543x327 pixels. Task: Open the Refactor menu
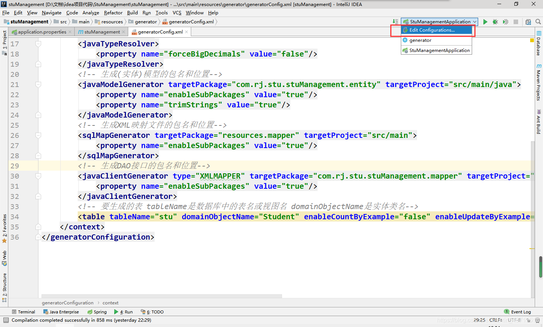pyautogui.click(x=113, y=12)
